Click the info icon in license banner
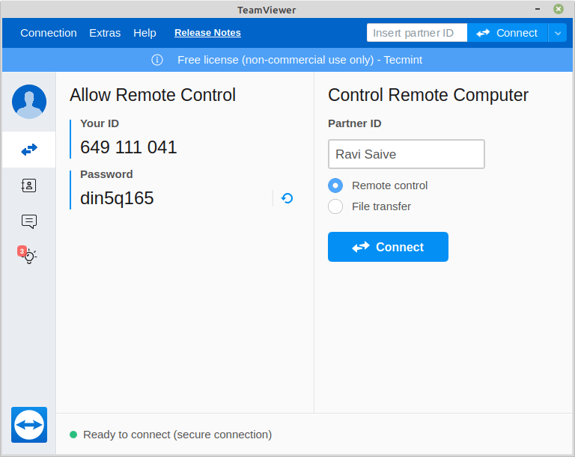The image size is (575, 457). pos(157,60)
